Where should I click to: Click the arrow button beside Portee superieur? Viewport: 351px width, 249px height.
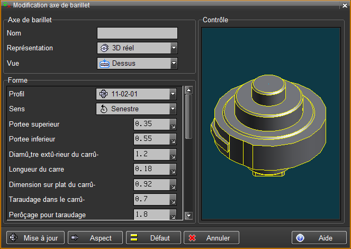tap(173, 125)
